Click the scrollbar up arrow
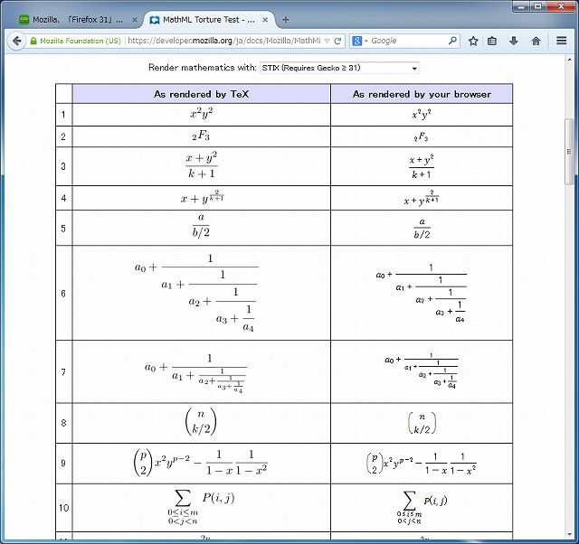579x544 pixels. click(x=569, y=60)
